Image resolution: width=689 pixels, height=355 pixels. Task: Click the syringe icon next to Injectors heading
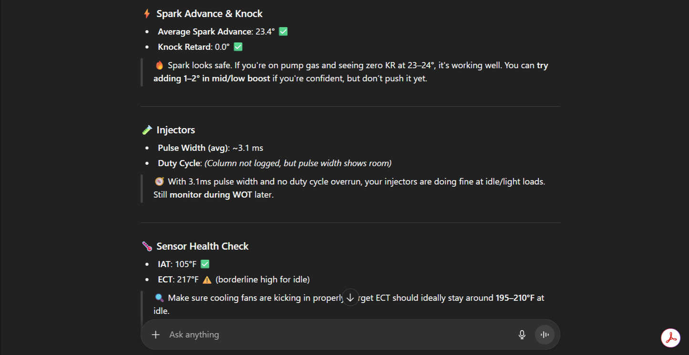coord(146,129)
